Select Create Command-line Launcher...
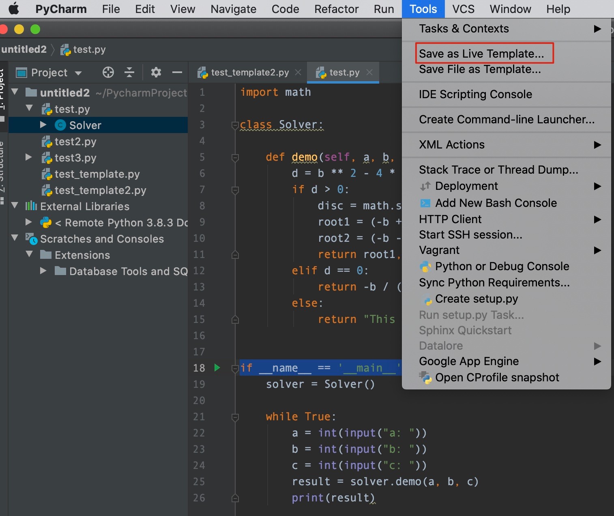This screenshot has height=516, width=614. [507, 119]
